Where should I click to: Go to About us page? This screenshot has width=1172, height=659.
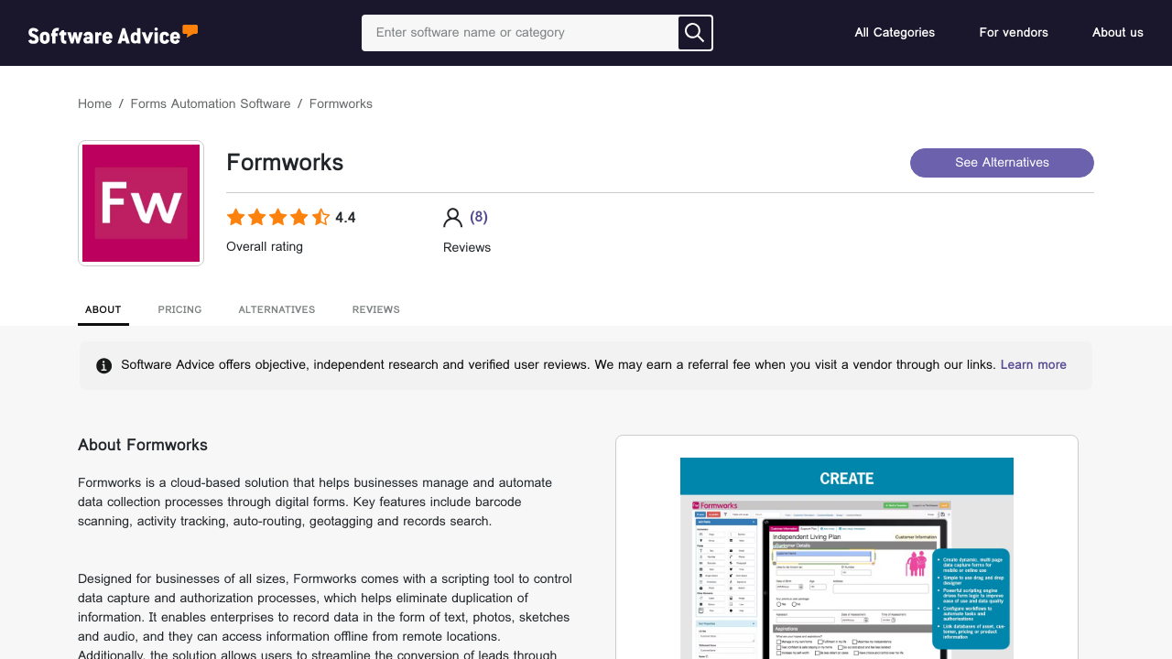1117,33
